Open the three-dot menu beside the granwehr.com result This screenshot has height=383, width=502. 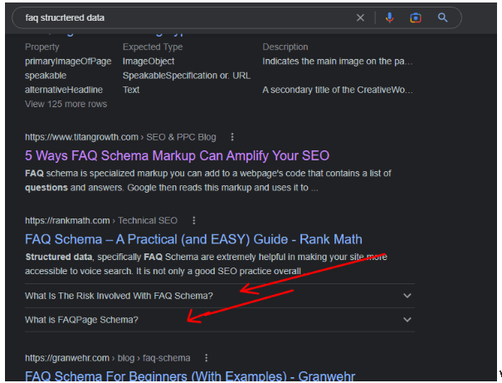point(206,358)
